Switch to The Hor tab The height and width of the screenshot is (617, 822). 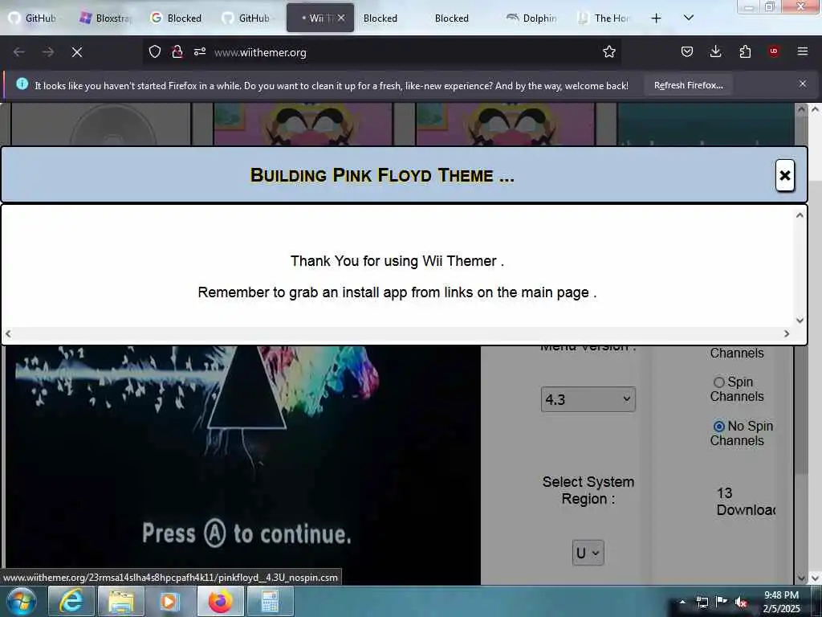[604, 18]
